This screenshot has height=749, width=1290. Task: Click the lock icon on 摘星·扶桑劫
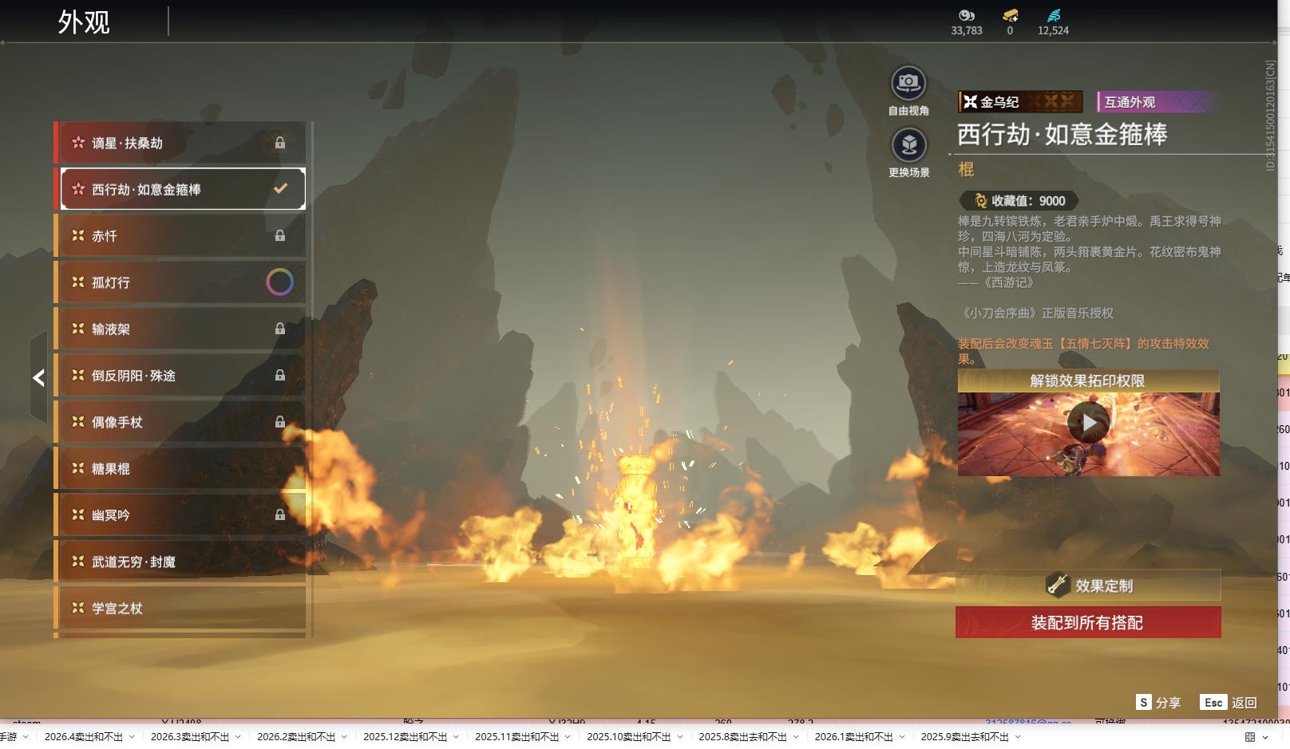click(280, 143)
